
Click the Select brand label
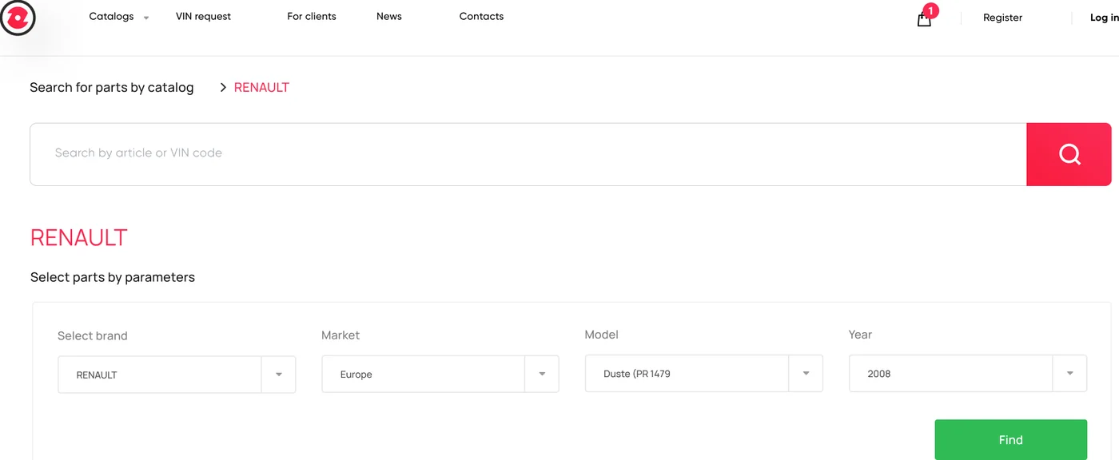pos(93,335)
